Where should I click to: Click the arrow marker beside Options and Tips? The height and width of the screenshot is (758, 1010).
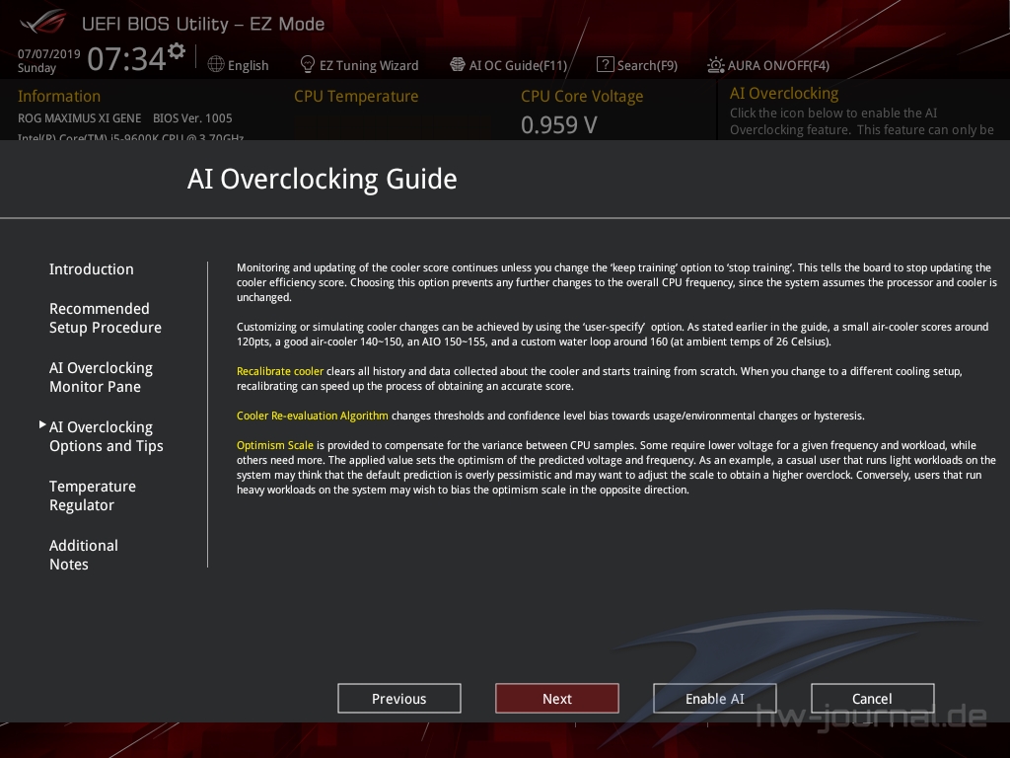tap(42, 424)
